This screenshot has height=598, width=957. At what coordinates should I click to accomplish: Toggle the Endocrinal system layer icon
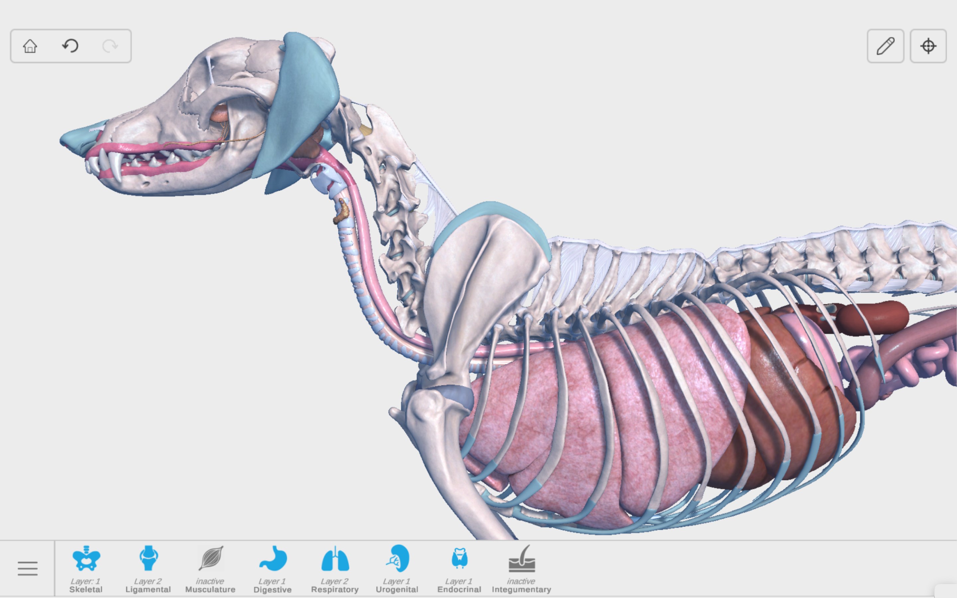[x=459, y=558]
